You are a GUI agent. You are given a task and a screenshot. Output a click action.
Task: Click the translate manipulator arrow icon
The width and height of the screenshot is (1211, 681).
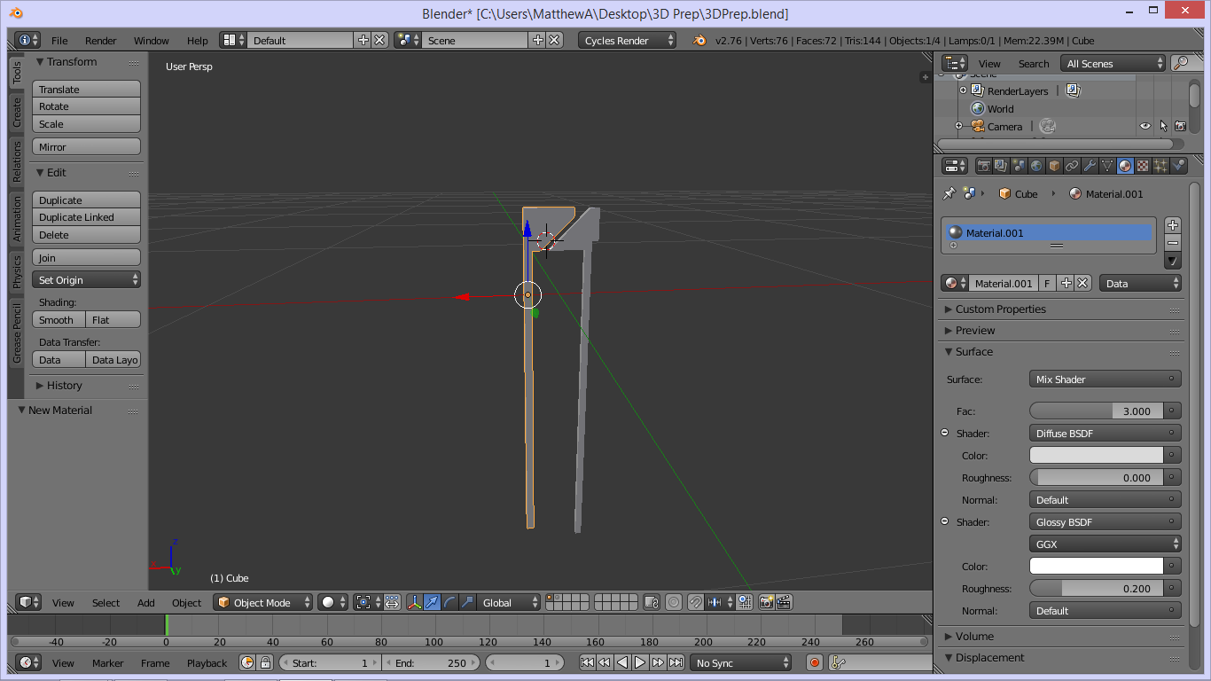[x=432, y=602]
